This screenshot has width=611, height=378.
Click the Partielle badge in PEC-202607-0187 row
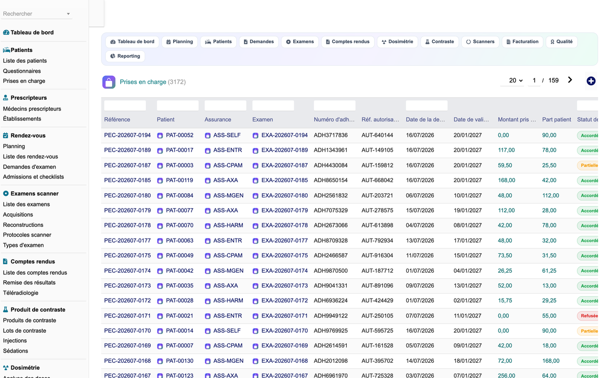tap(589, 165)
